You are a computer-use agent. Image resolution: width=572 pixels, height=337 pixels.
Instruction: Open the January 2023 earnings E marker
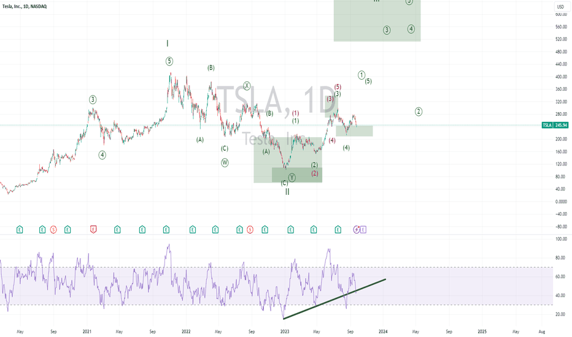[290, 230]
